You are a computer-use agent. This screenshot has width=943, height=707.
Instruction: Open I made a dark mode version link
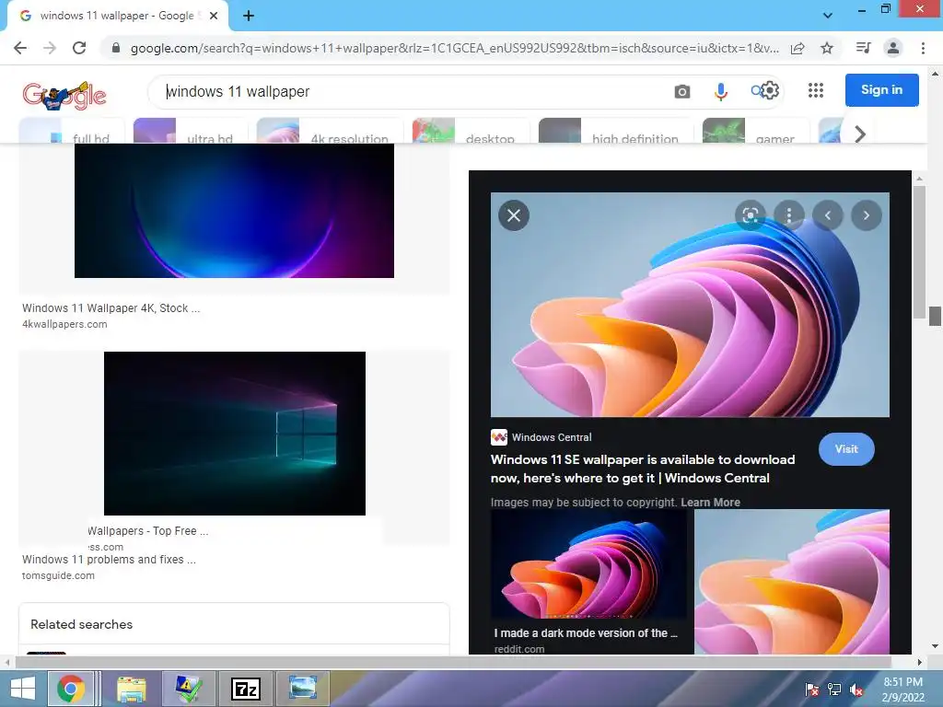point(586,632)
